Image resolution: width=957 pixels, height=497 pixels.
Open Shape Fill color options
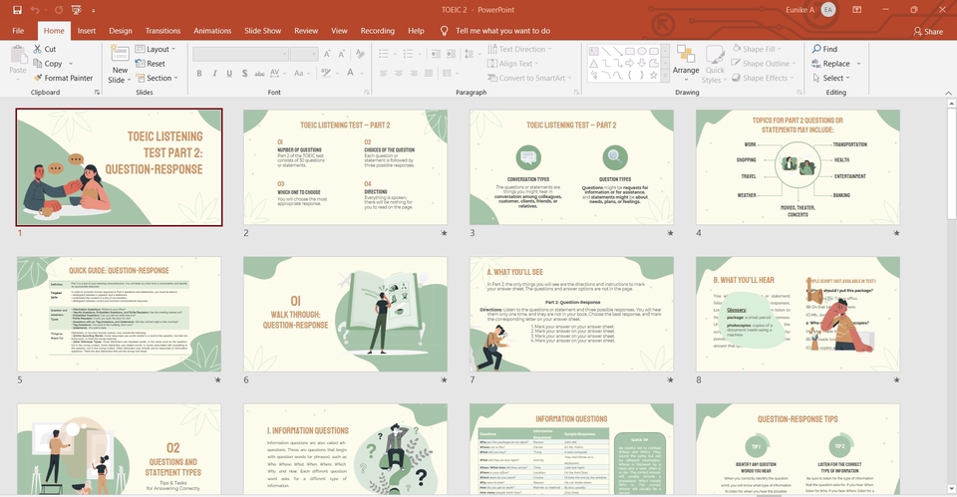[x=757, y=49]
